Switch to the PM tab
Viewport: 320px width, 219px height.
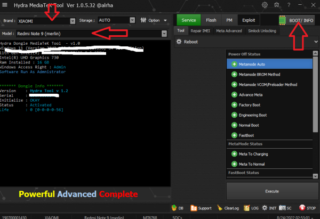229,20
